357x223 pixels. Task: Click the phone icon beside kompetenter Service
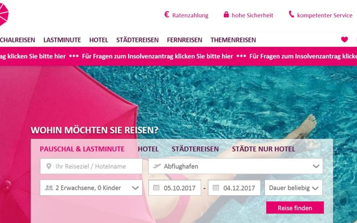(291, 14)
